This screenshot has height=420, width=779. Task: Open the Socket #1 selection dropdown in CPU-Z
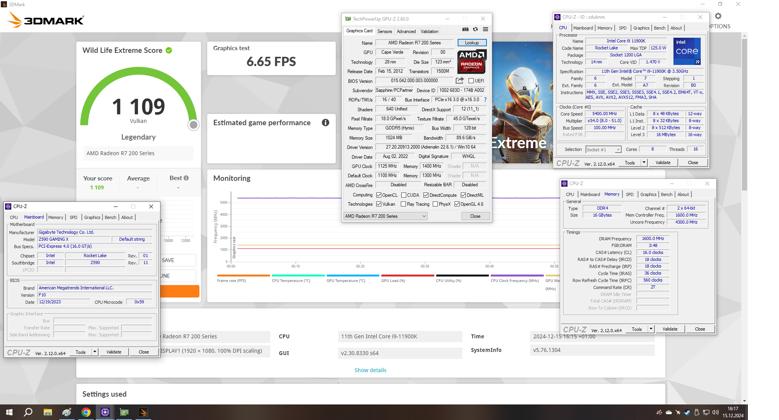tap(603, 150)
